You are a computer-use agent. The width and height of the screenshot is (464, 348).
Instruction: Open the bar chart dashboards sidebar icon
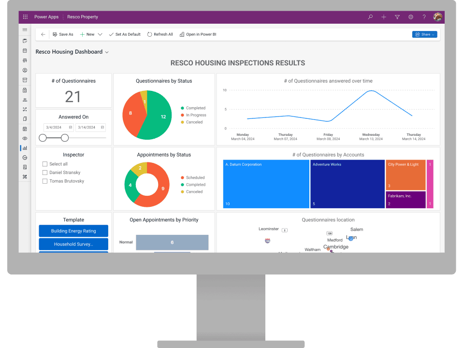(x=25, y=148)
